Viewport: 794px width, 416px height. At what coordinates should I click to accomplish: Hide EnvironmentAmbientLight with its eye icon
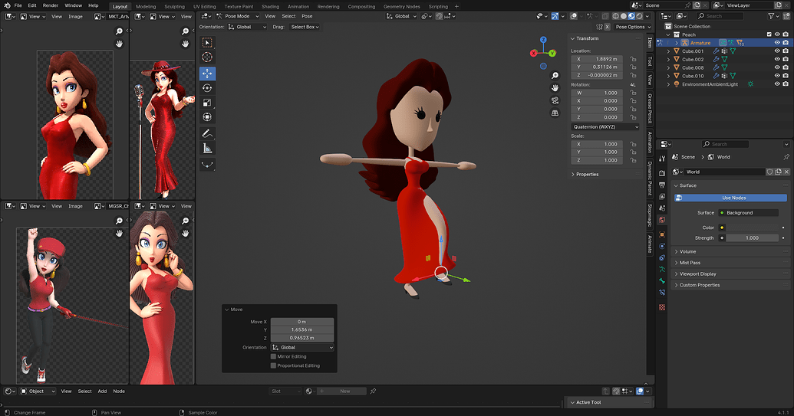777,84
